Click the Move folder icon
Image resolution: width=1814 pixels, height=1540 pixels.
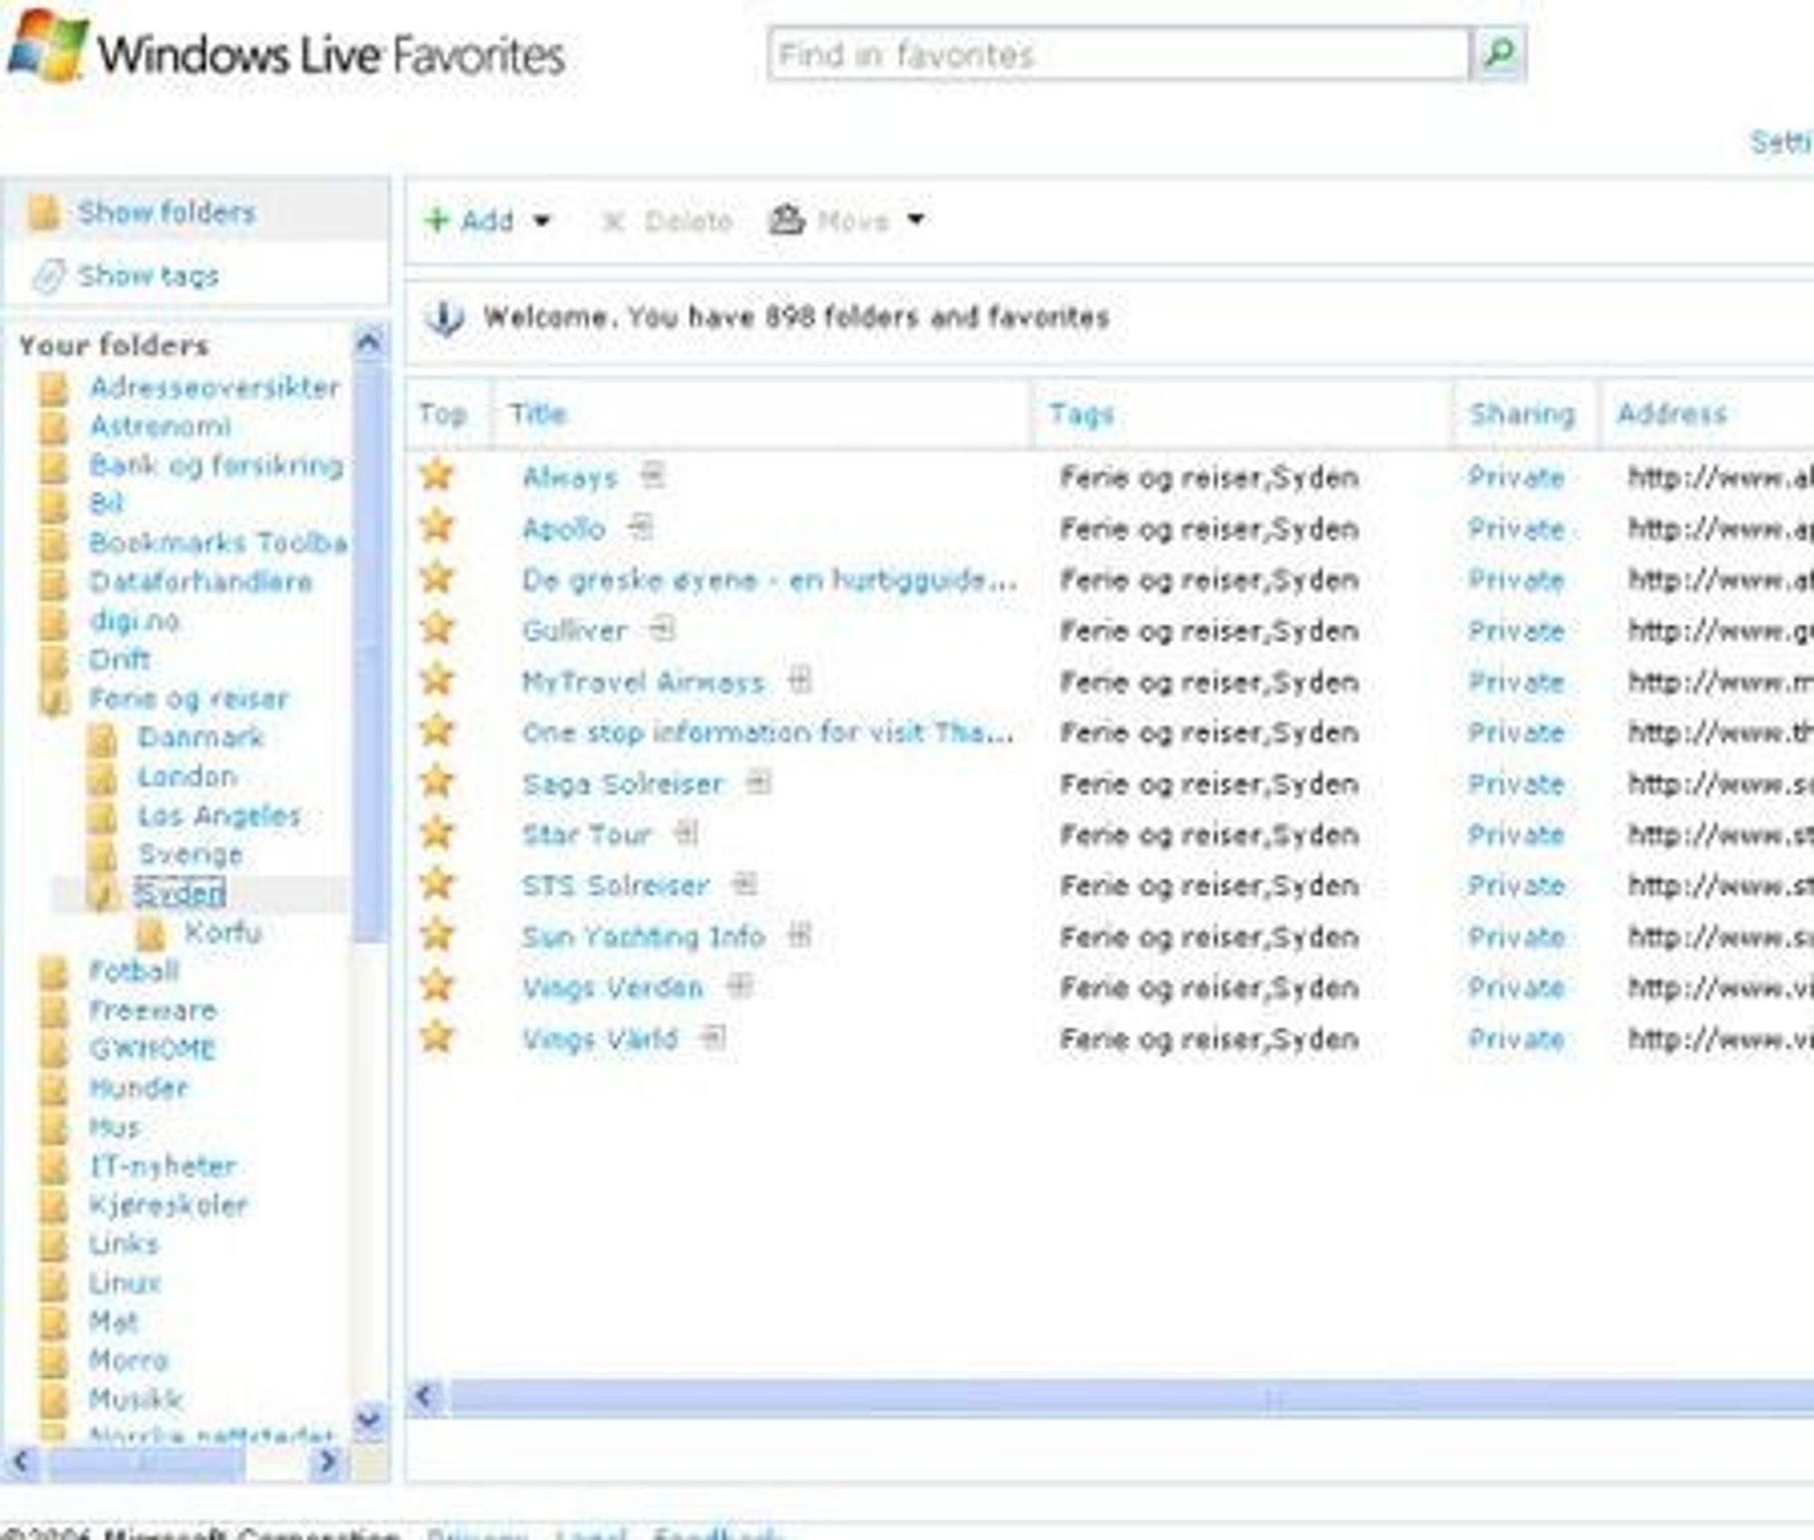[786, 219]
